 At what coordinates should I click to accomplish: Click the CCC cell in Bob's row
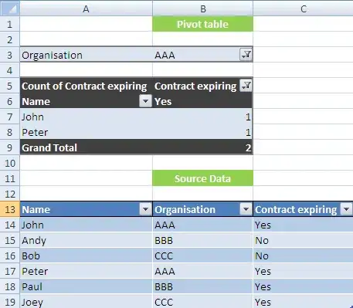(203, 256)
